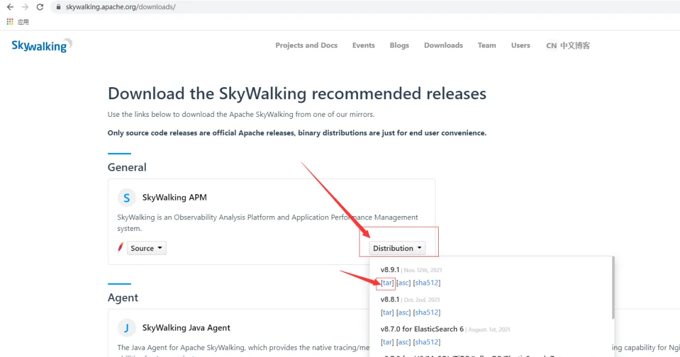Click the v8.8.1 version label

[x=390, y=300]
